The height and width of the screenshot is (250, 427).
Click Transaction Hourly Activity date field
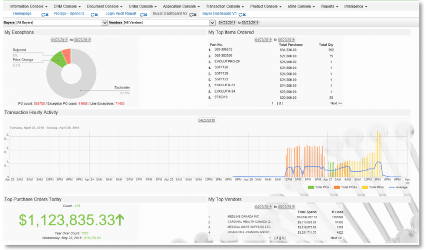click(206, 120)
